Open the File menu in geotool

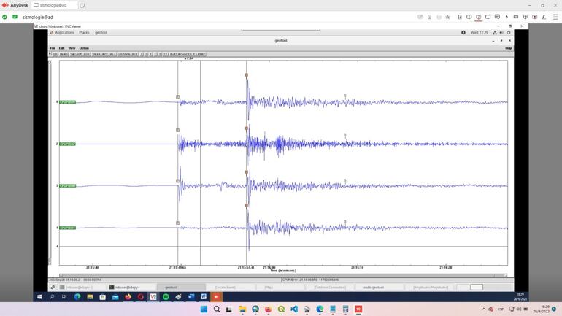pos(53,48)
